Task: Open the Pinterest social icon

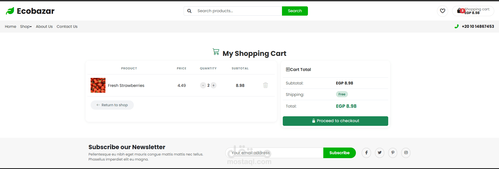Action: point(393,153)
